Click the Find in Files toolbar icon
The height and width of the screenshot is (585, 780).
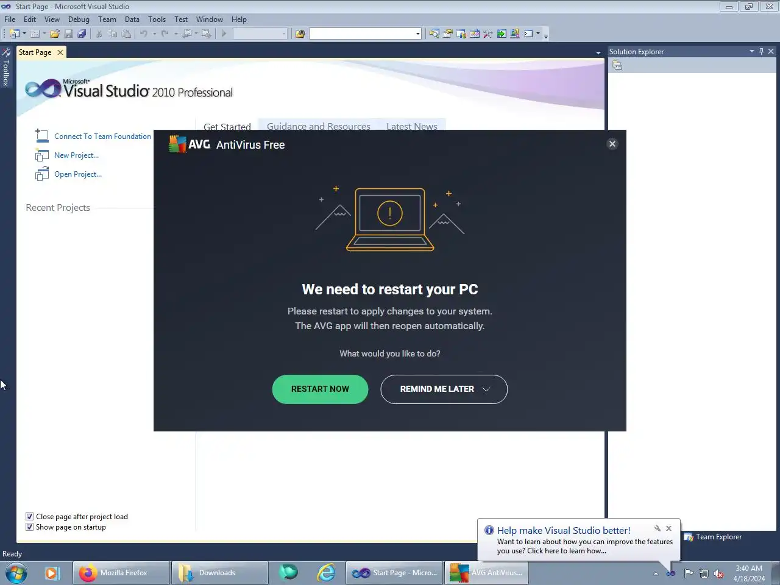tap(300, 34)
